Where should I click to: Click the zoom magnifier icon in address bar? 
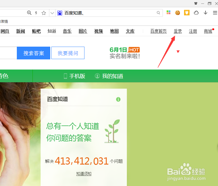click(29, 13)
